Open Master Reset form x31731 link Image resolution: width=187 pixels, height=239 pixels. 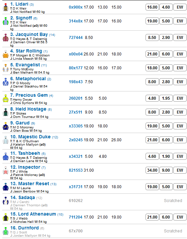[76, 187]
